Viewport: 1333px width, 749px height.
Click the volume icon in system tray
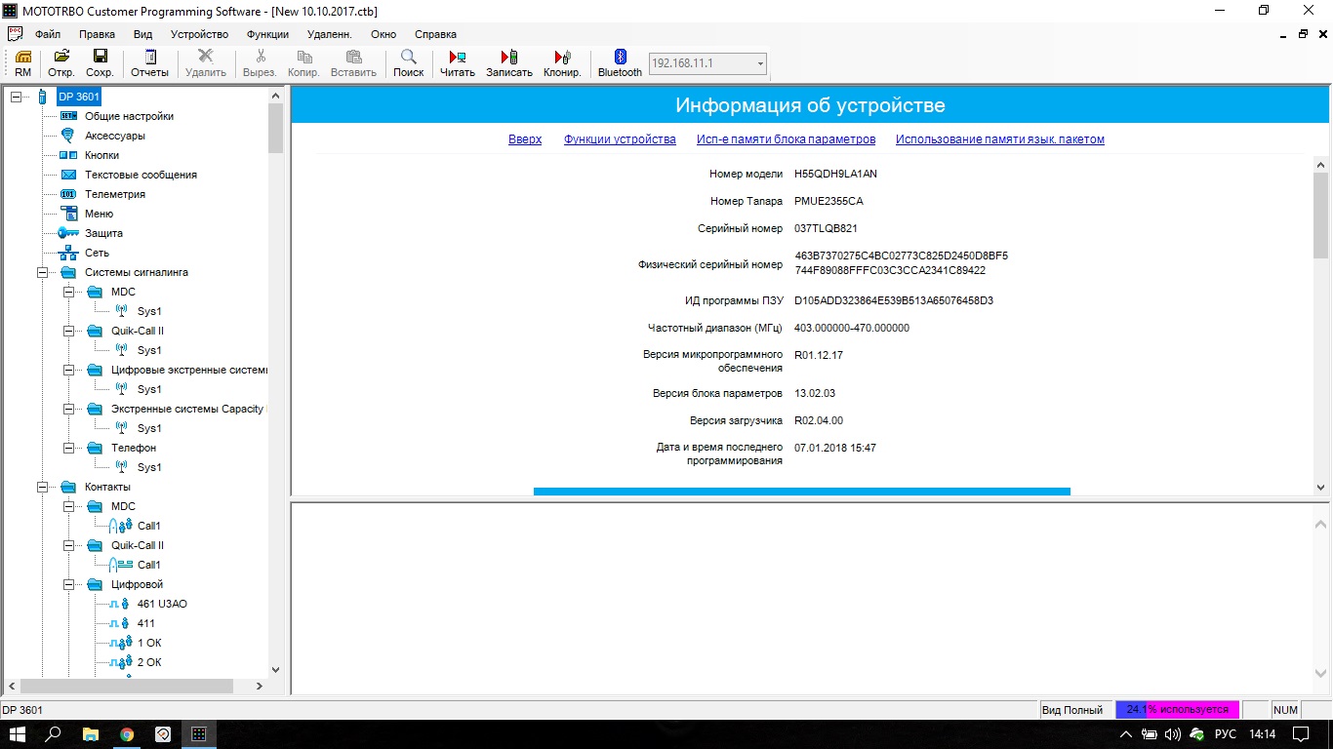pyautogui.click(x=1173, y=733)
